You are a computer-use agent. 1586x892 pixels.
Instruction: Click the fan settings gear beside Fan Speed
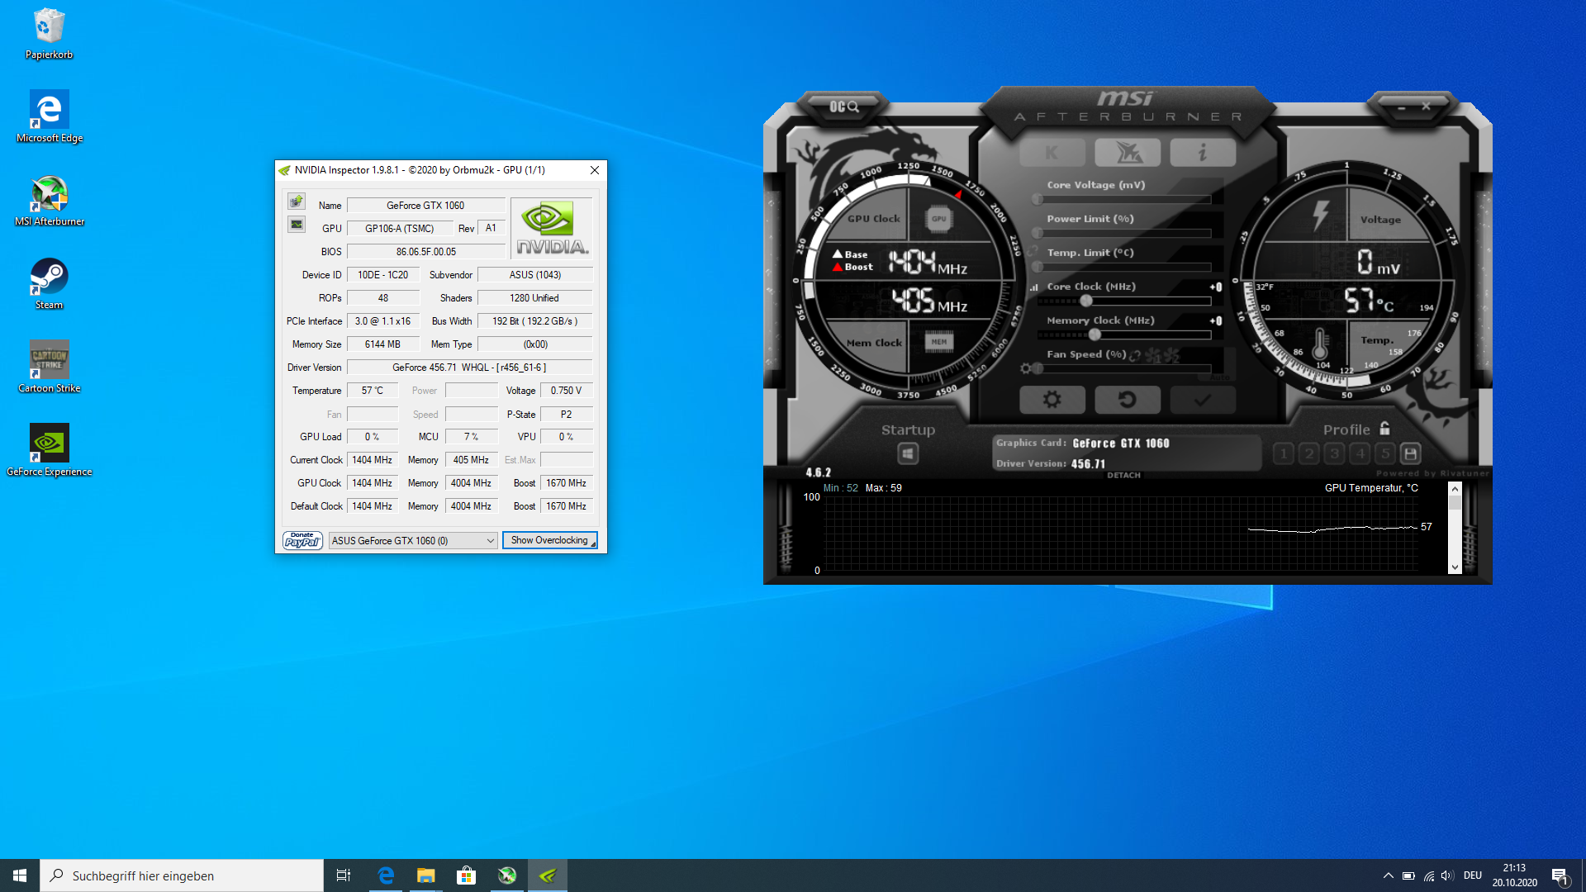(x=1026, y=368)
